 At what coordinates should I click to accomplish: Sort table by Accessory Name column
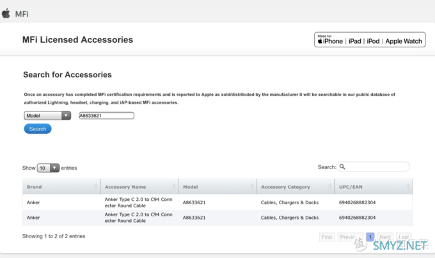(x=139, y=187)
